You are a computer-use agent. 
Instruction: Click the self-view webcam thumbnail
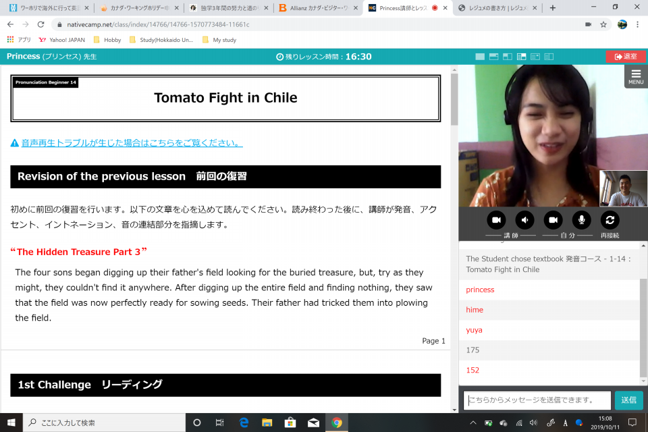tap(623, 188)
